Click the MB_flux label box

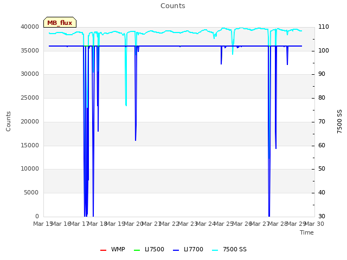tap(60, 22)
